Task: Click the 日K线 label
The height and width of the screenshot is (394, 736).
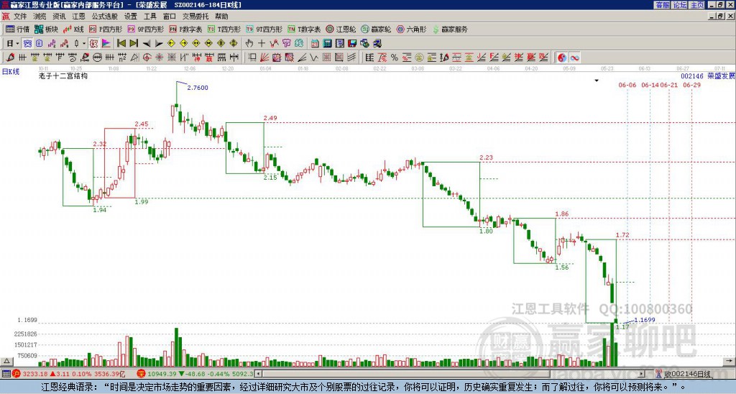Action: point(11,72)
